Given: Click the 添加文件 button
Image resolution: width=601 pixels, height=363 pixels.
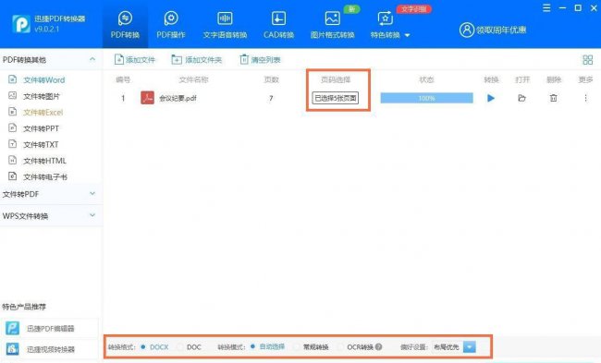Looking at the screenshot, I should (135, 60).
